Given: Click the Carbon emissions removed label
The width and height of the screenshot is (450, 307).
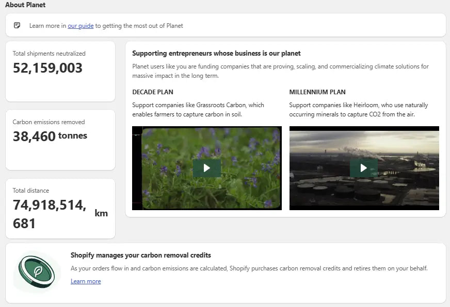Looking at the screenshot, I should [49, 122].
